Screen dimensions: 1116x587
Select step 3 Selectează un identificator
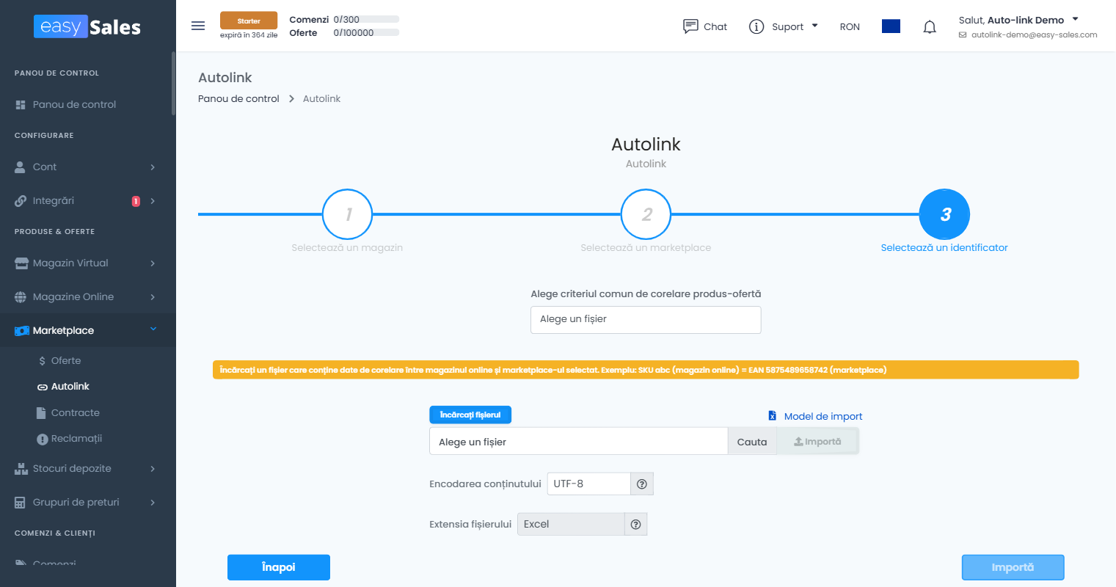click(x=945, y=214)
